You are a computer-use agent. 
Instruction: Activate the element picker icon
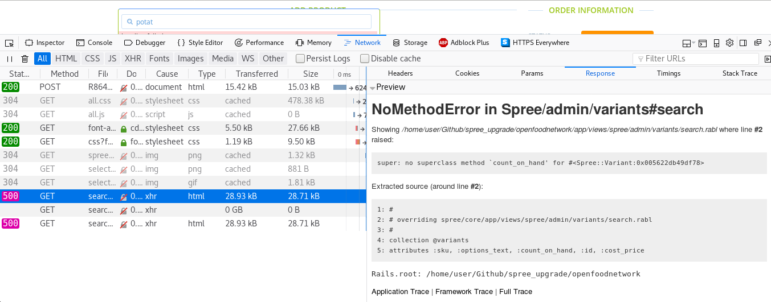pyautogui.click(x=9, y=43)
